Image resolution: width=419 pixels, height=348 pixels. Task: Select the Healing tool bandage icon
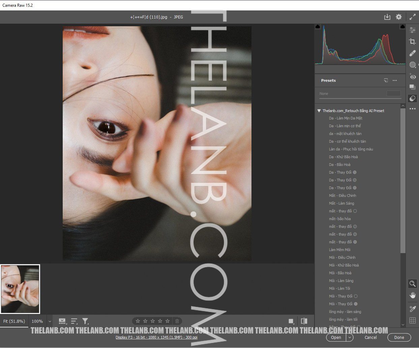(x=412, y=53)
